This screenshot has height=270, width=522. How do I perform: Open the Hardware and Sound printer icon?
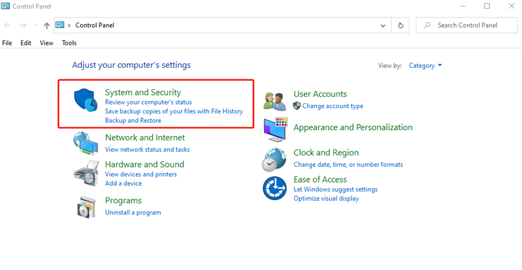[x=86, y=173]
